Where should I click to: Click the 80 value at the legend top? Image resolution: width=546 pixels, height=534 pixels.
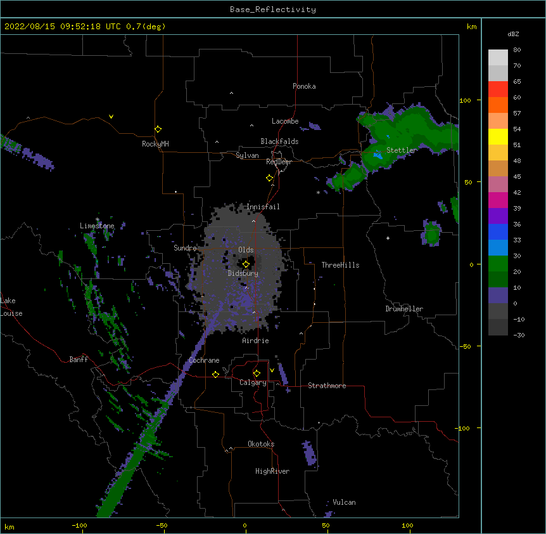click(x=517, y=50)
